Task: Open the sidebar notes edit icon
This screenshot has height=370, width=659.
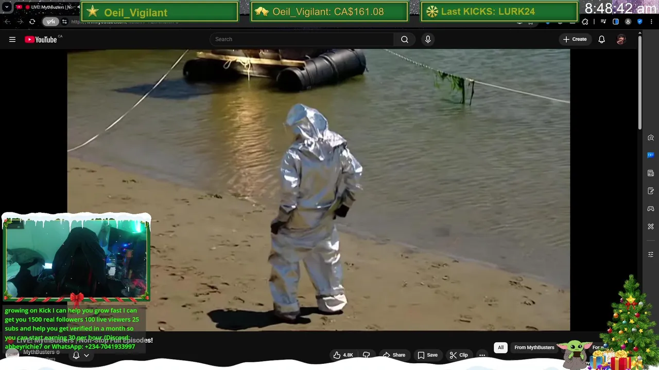Action: [651, 191]
